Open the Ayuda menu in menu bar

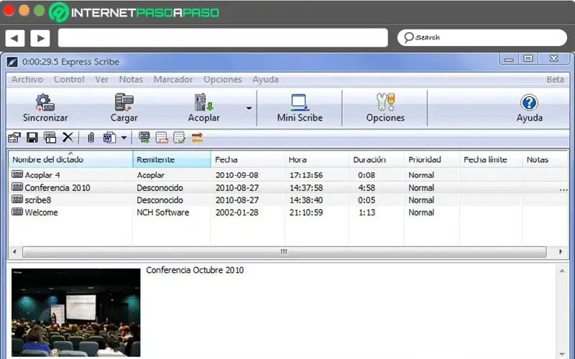pos(265,80)
